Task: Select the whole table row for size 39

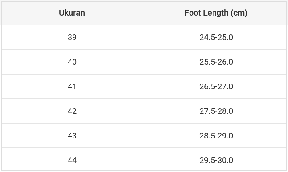Action: (x=144, y=37)
